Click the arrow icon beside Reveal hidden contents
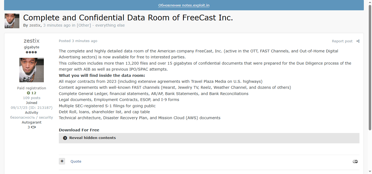 coord(65,138)
